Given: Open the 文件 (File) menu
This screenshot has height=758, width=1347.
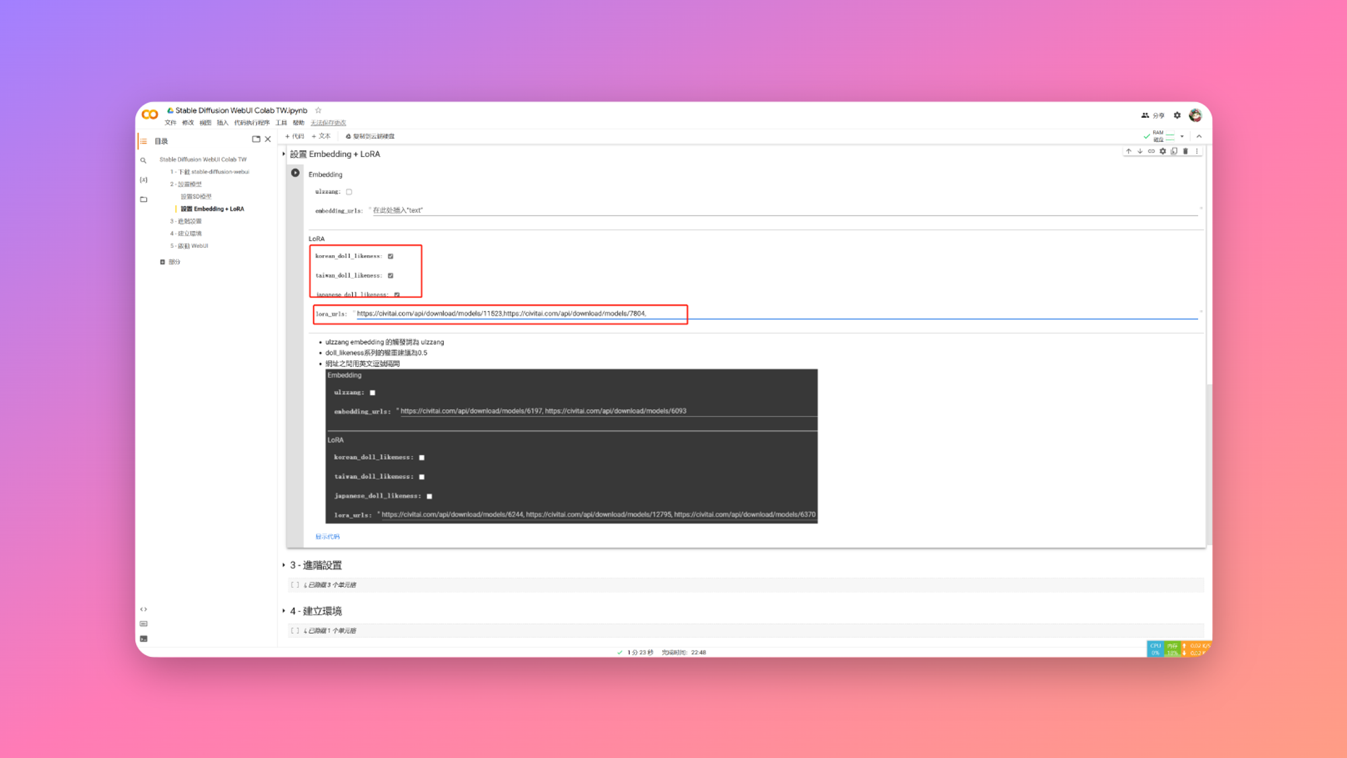Looking at the screenshot, I should 170,123.
